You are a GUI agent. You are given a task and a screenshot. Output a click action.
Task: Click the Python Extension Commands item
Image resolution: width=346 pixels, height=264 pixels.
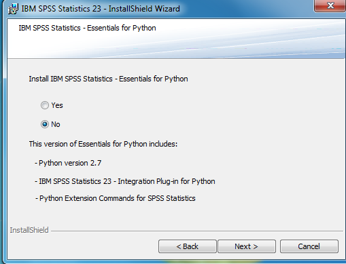[115, 198]
